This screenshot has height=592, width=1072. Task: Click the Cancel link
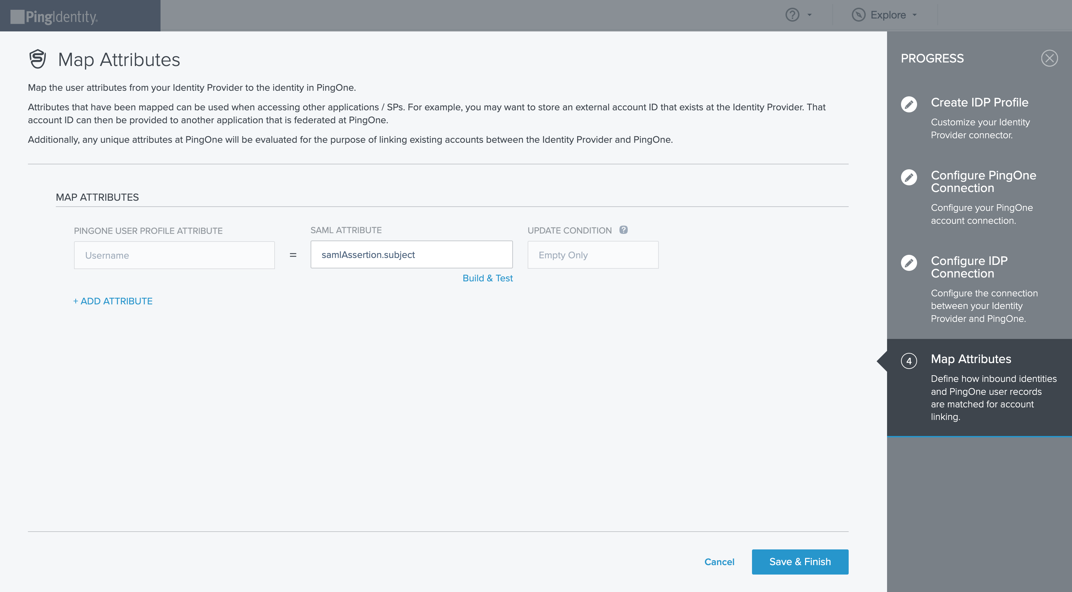pyautogui.click(x=719, y=562)
